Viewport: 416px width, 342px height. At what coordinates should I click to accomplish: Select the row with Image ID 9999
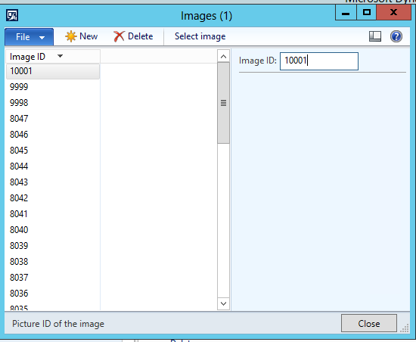(x=53, y=87)
